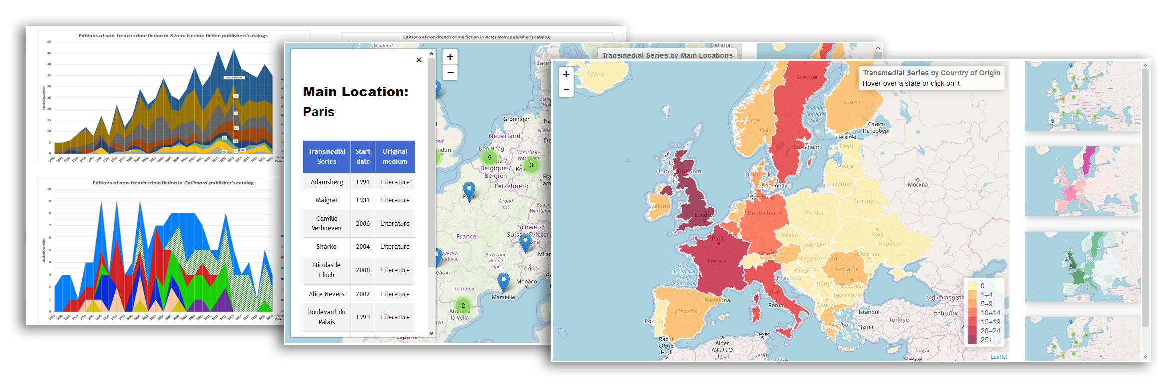The height and width of the screenshot is (389, 1169).
Task: Click the 25+ legend color swatch
Action: coord(972,340)
